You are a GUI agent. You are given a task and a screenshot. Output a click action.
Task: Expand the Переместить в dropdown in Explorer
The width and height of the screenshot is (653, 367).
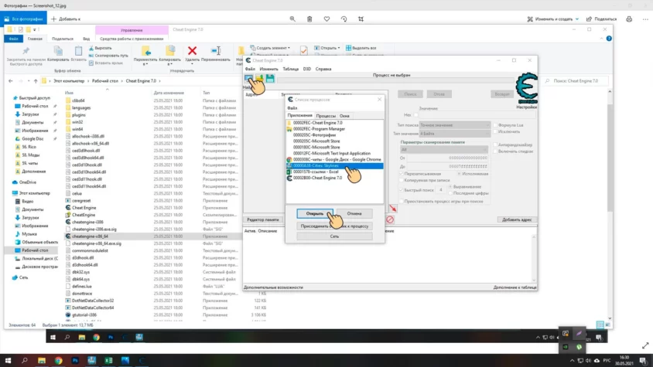(x=145, y=64)
